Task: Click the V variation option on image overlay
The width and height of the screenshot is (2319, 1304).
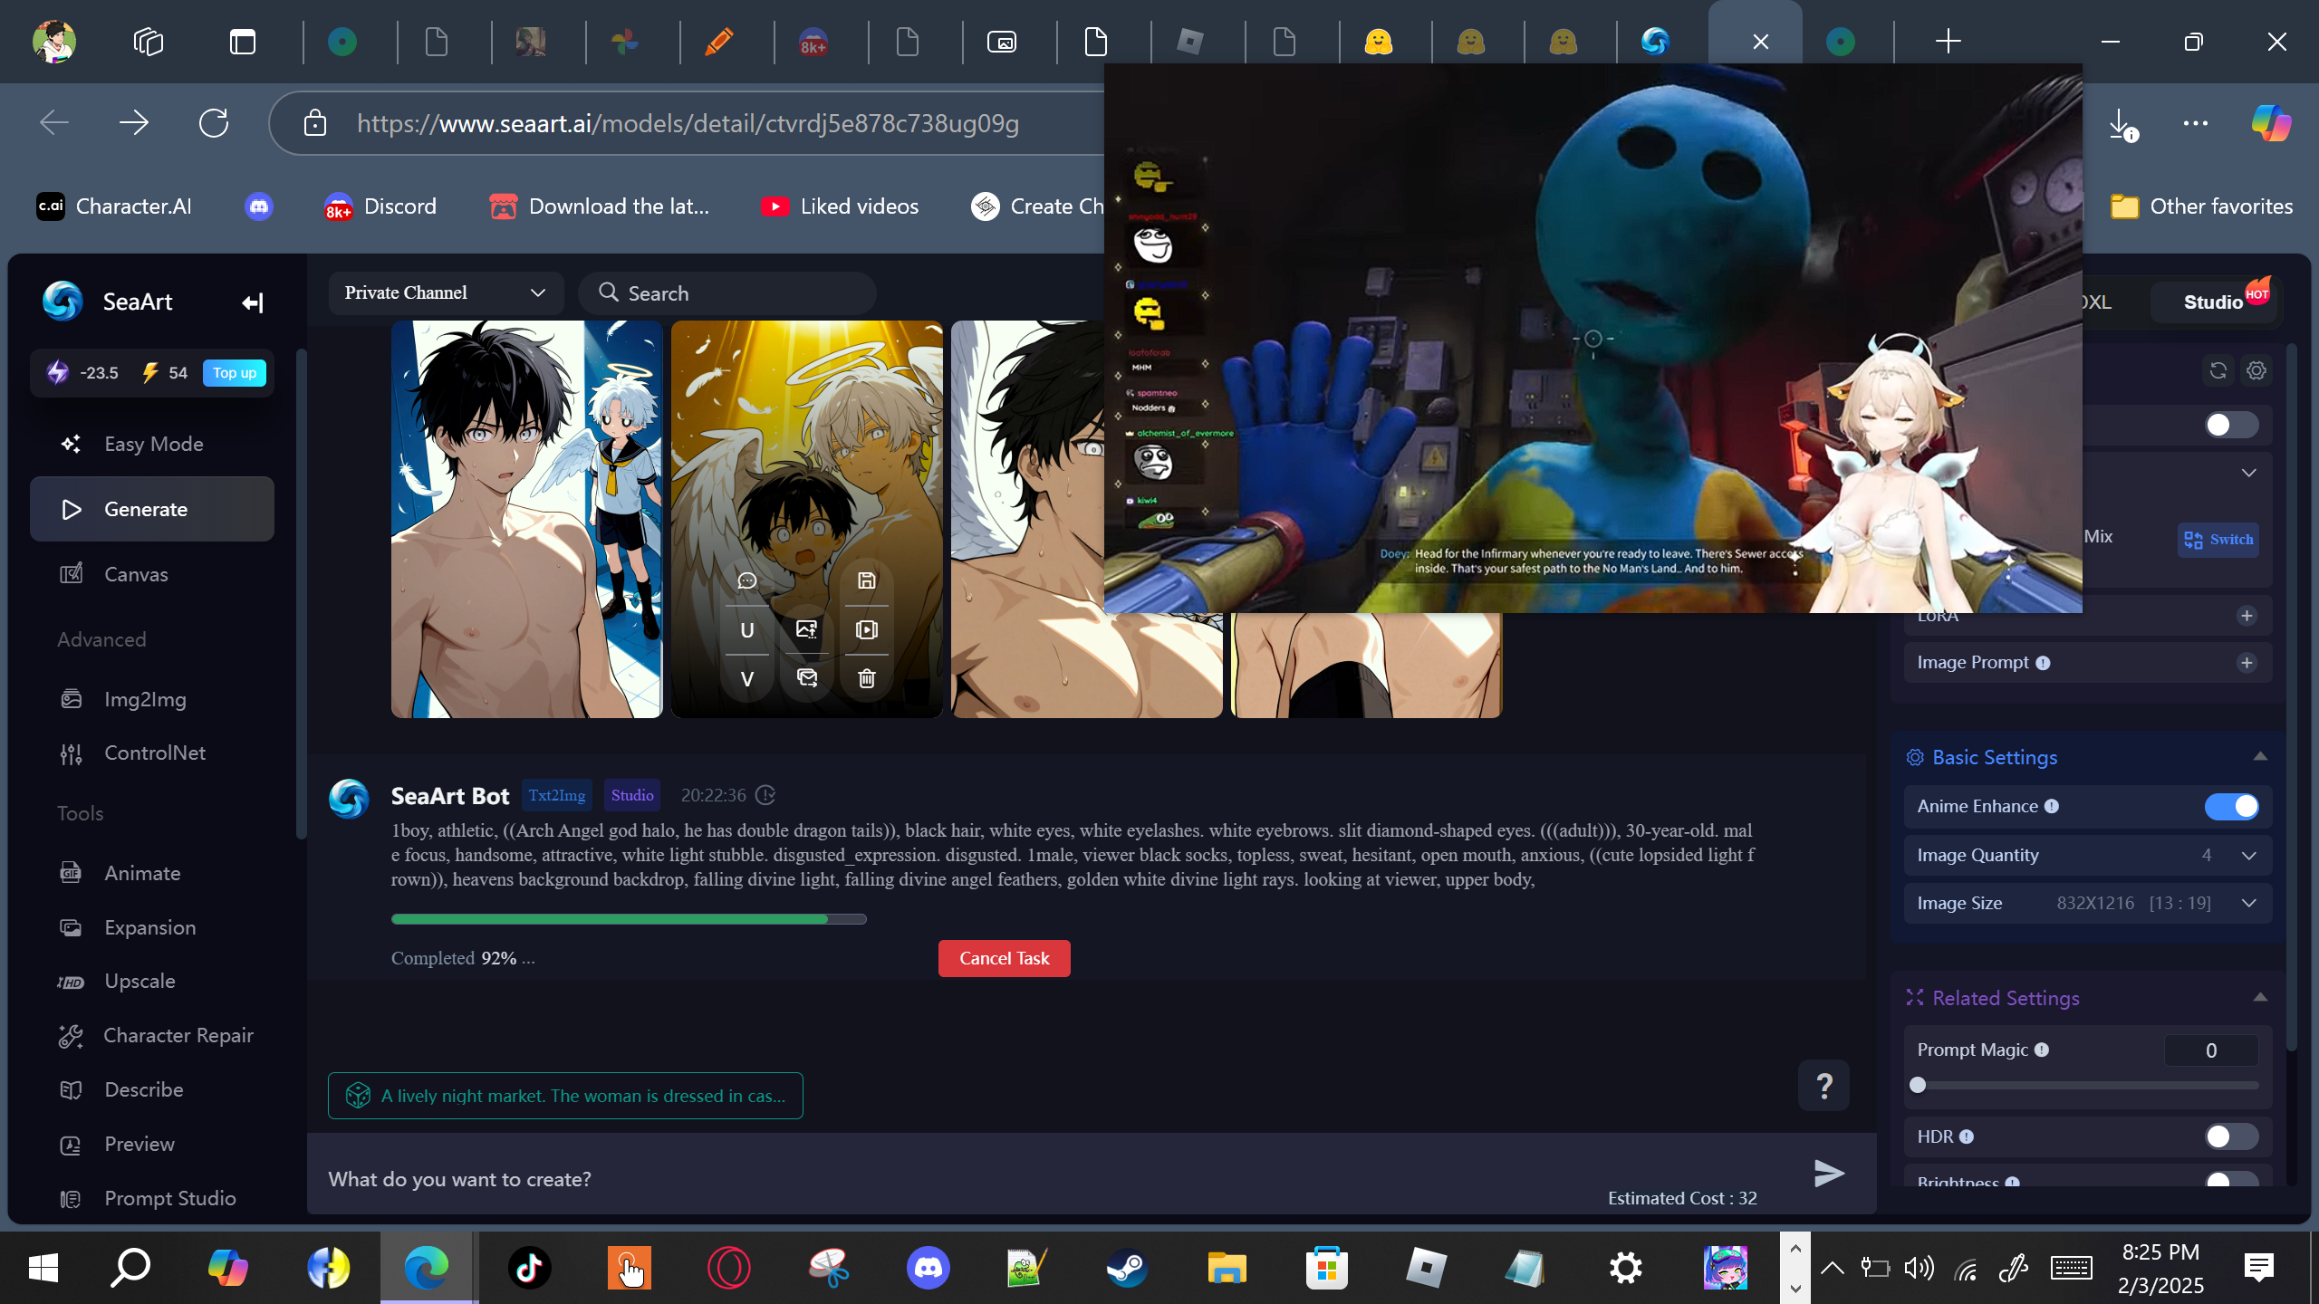Action: (x=747, y=679)
